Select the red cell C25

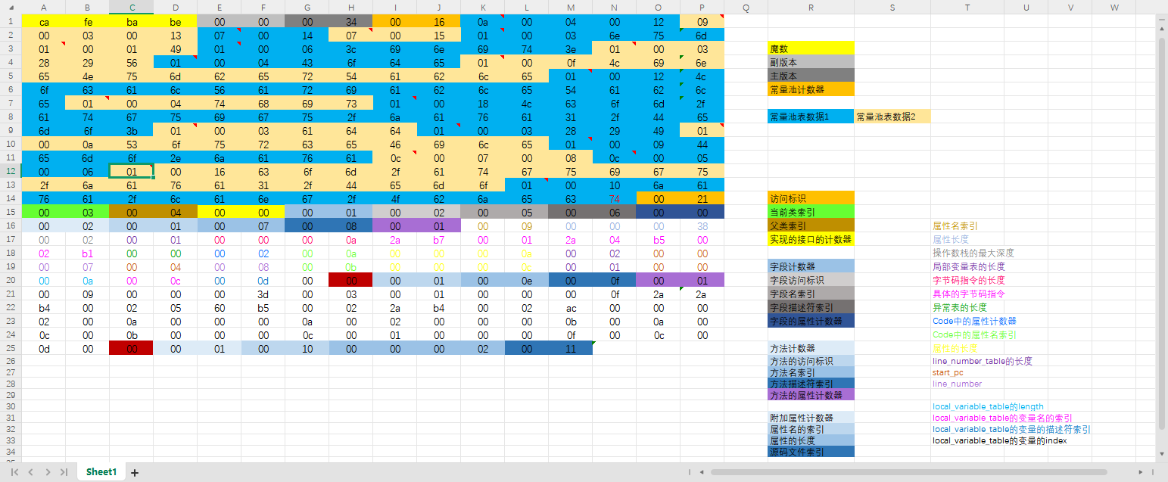132,349
